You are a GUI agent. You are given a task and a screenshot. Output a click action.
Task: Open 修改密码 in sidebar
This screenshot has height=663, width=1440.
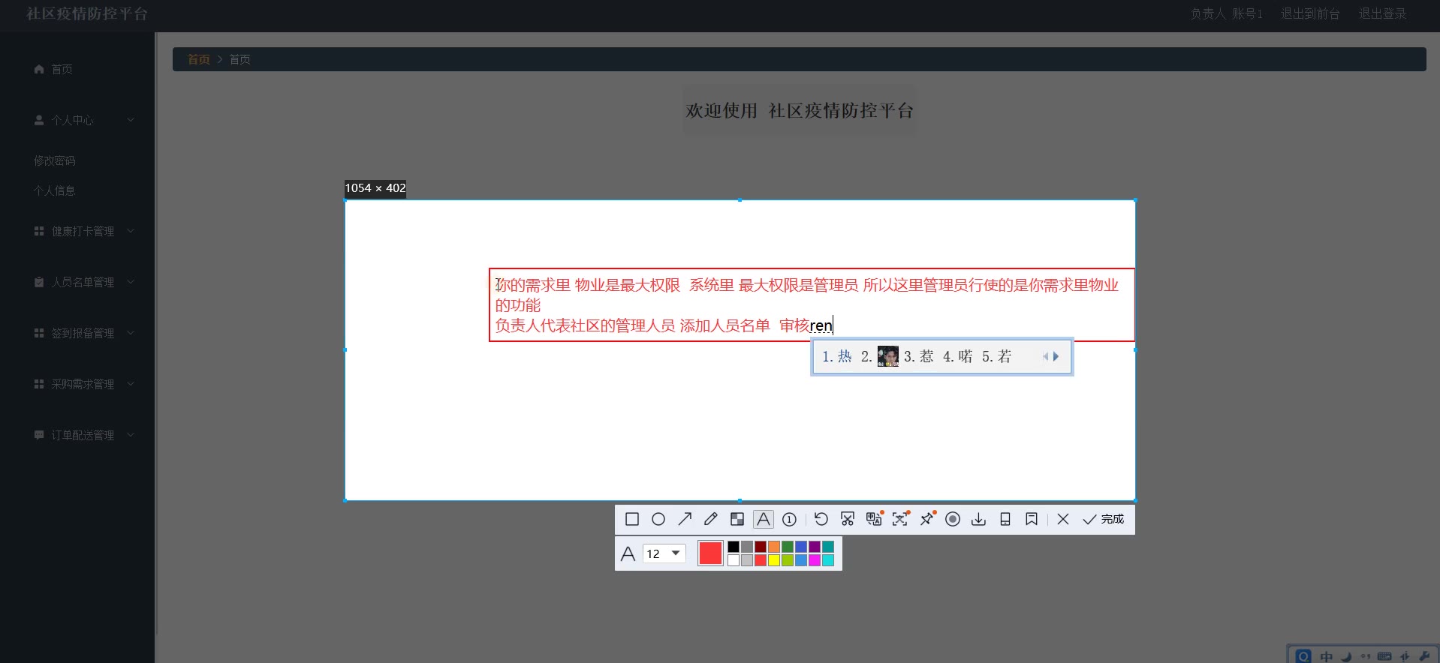tap(55, 160)
